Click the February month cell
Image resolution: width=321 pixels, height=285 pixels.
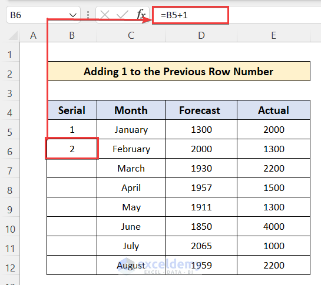click(131, 149)
